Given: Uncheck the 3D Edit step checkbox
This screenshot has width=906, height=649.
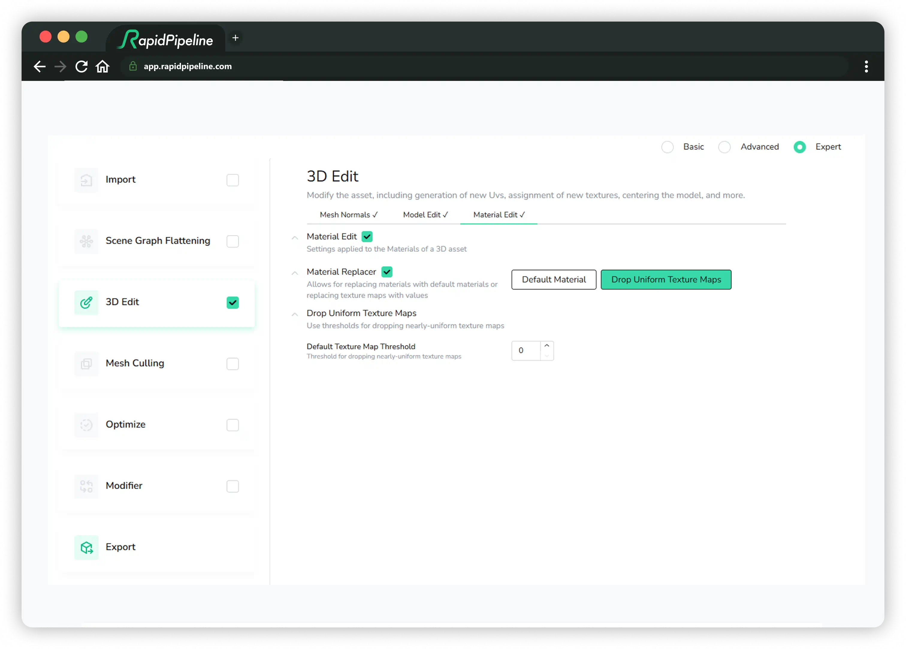Looking at the screenshot, I should coord(232,303).
